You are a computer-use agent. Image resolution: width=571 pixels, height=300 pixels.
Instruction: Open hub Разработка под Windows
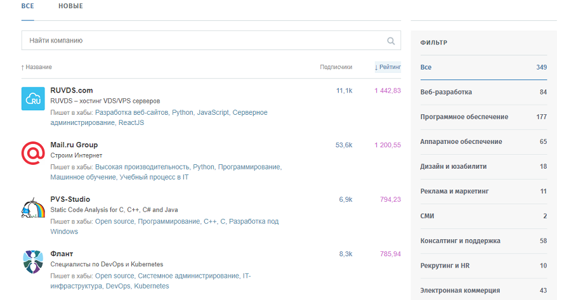[164, 226]
